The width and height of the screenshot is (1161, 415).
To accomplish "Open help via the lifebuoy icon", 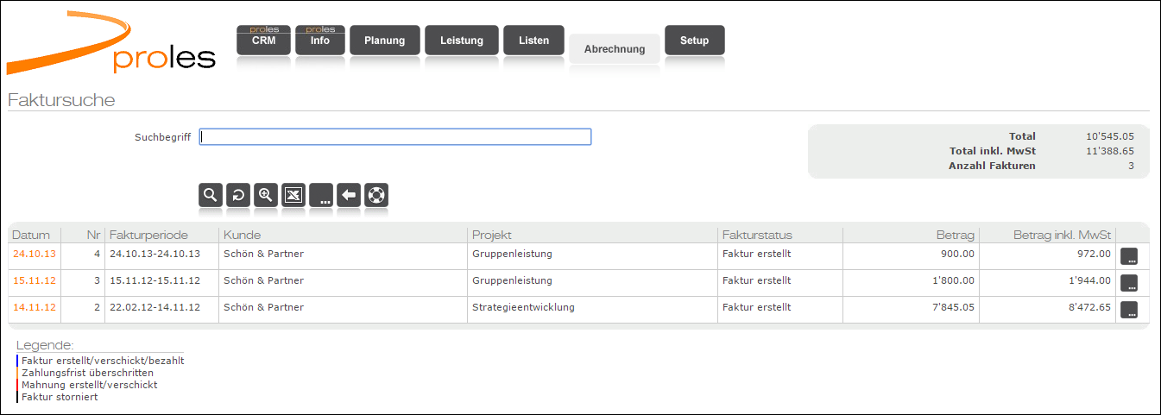I will 376,195.
